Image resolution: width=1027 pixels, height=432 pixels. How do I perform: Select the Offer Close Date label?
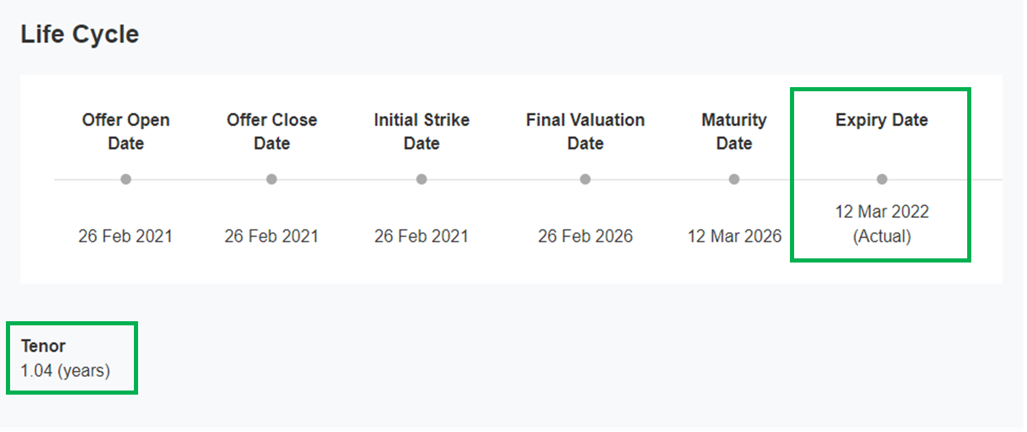click(x=271, y=132)
